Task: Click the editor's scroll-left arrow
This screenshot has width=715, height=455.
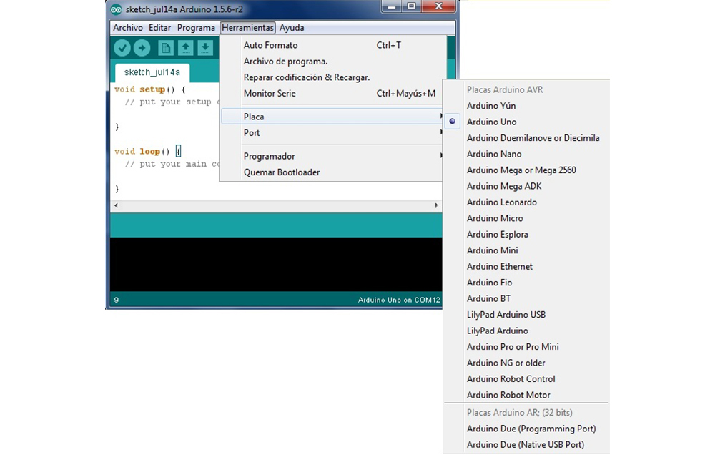Action: (x=115, y=205)
